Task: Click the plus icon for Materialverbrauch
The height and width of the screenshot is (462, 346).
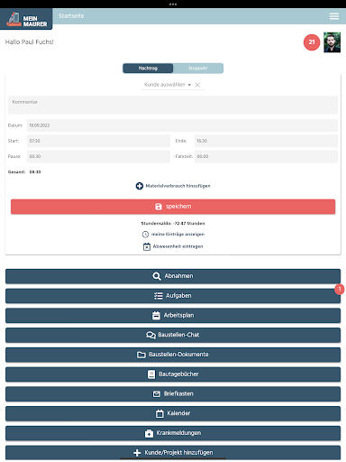Action: (x=140, y=186)
